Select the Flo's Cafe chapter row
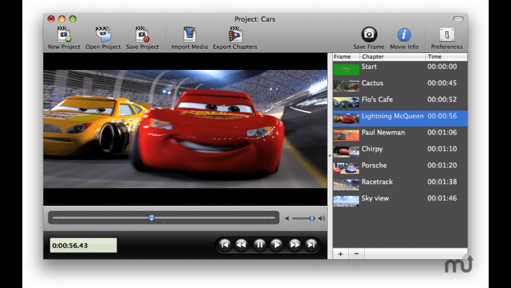Image resolution: width=511 pixels, height=288 pixels. coord(399,100)
